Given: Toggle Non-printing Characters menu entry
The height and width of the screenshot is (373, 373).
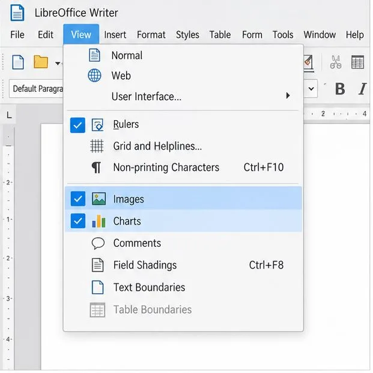Looking at the screenshot, I should 183,168.
